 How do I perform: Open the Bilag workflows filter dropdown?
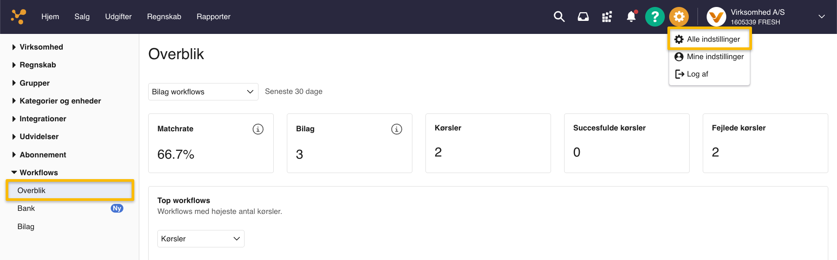click(x=203, y=92)
